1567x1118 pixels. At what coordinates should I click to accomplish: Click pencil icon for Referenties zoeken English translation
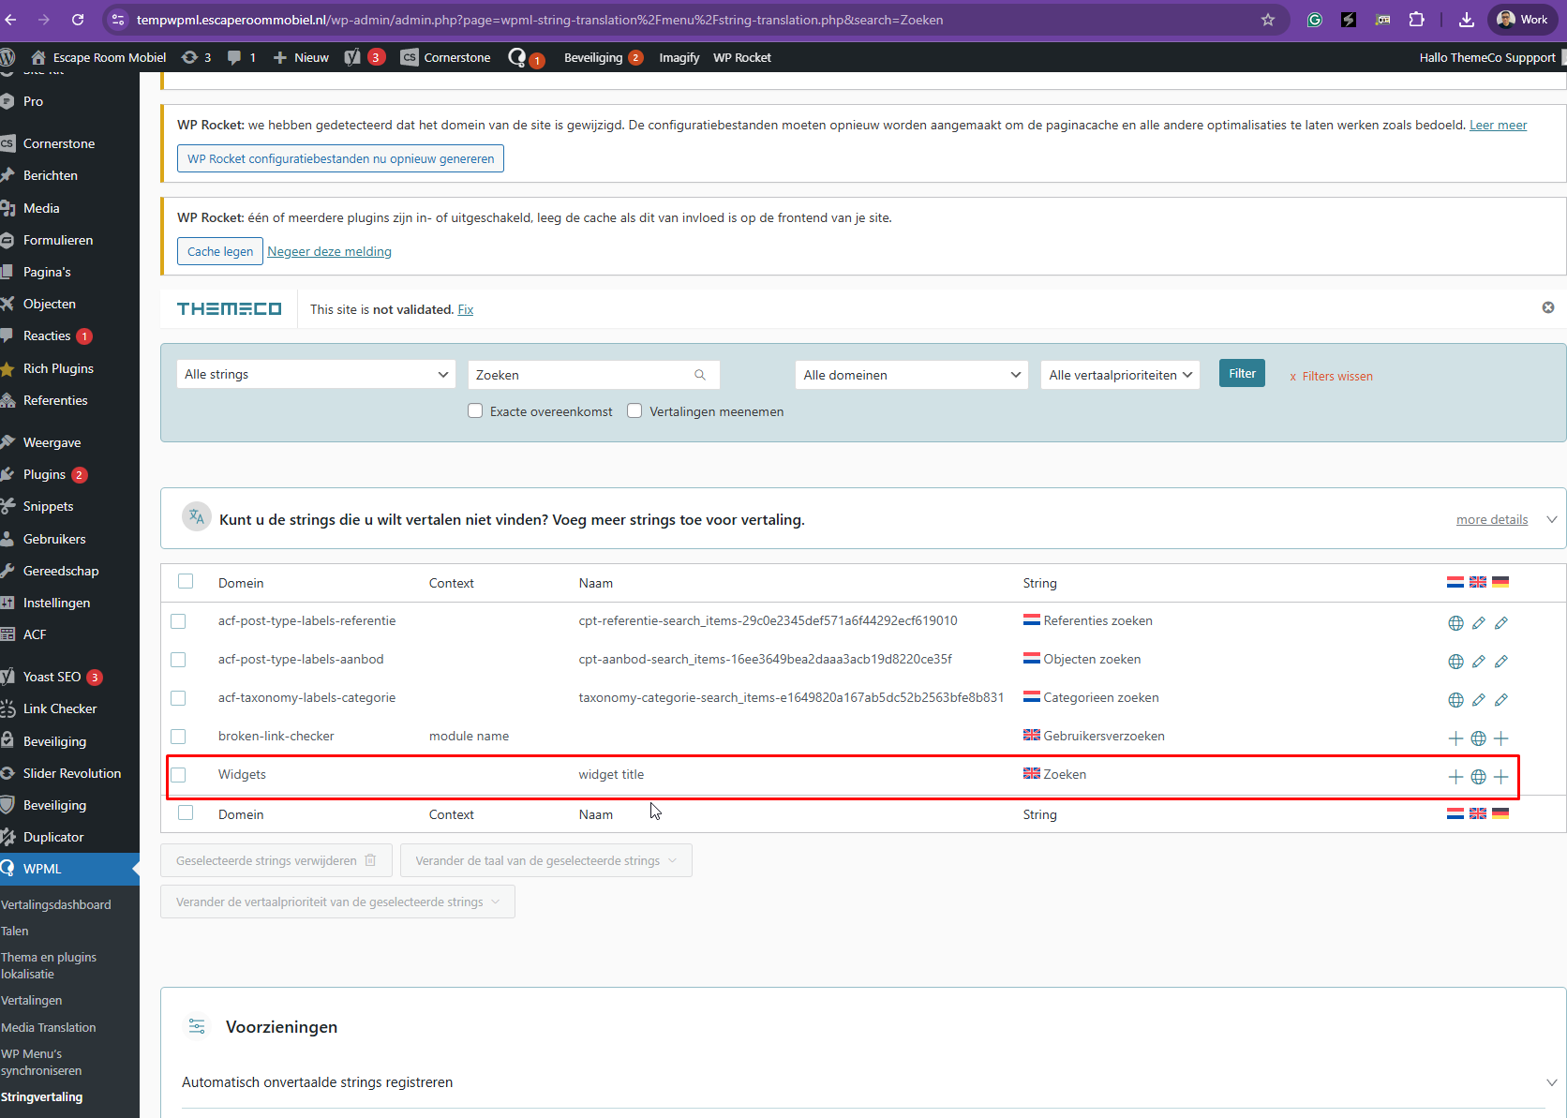coord(1478,623)
